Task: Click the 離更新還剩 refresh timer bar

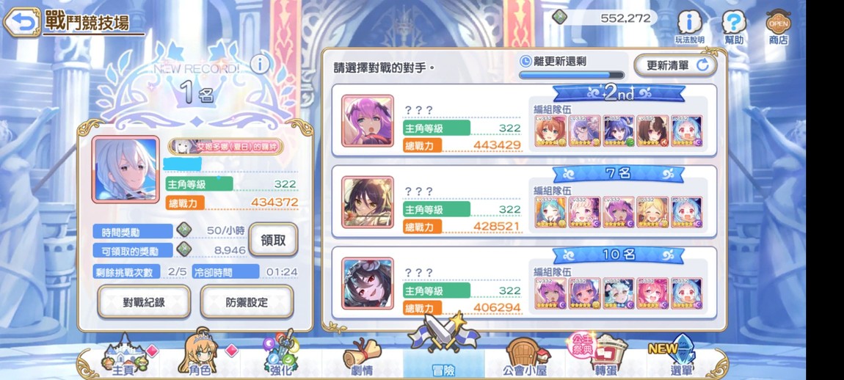Action: (x=571, y=75)
